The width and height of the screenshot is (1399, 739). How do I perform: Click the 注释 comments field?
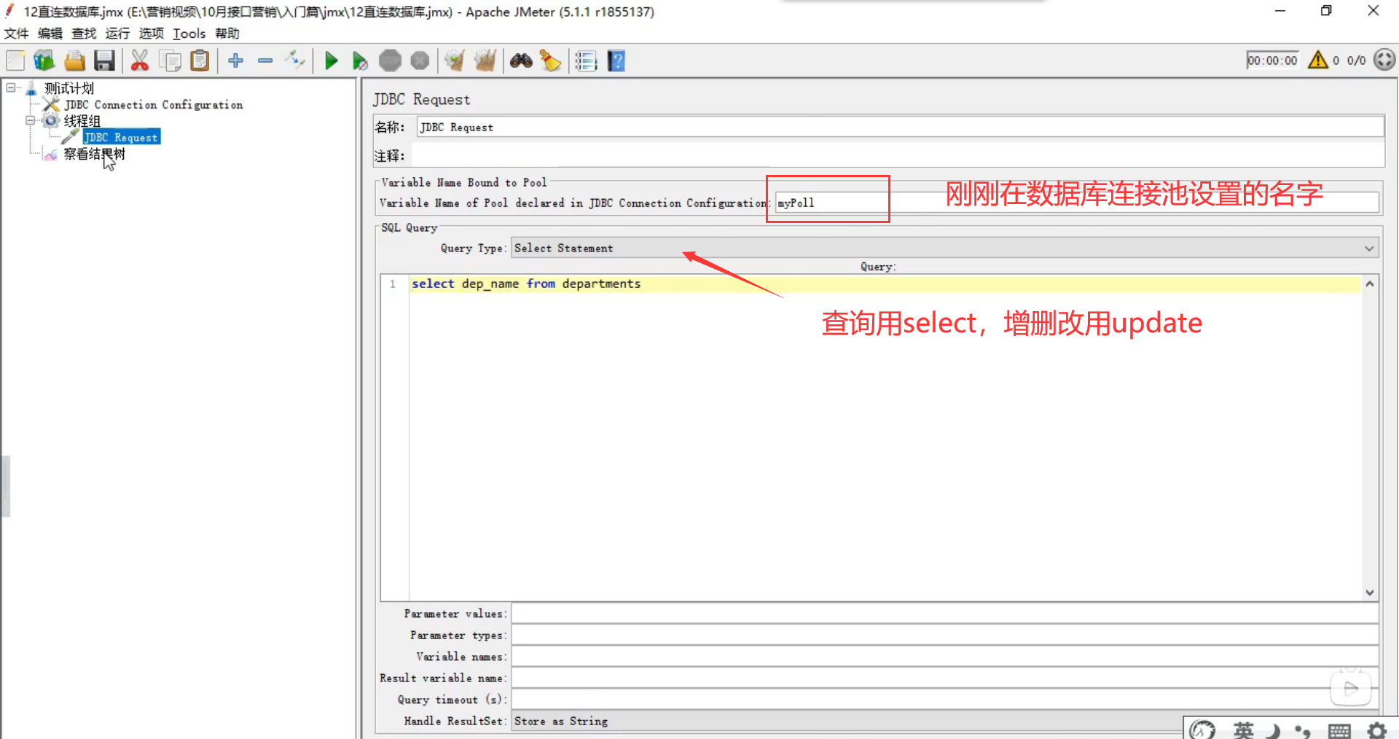click(x=898, y=155)
